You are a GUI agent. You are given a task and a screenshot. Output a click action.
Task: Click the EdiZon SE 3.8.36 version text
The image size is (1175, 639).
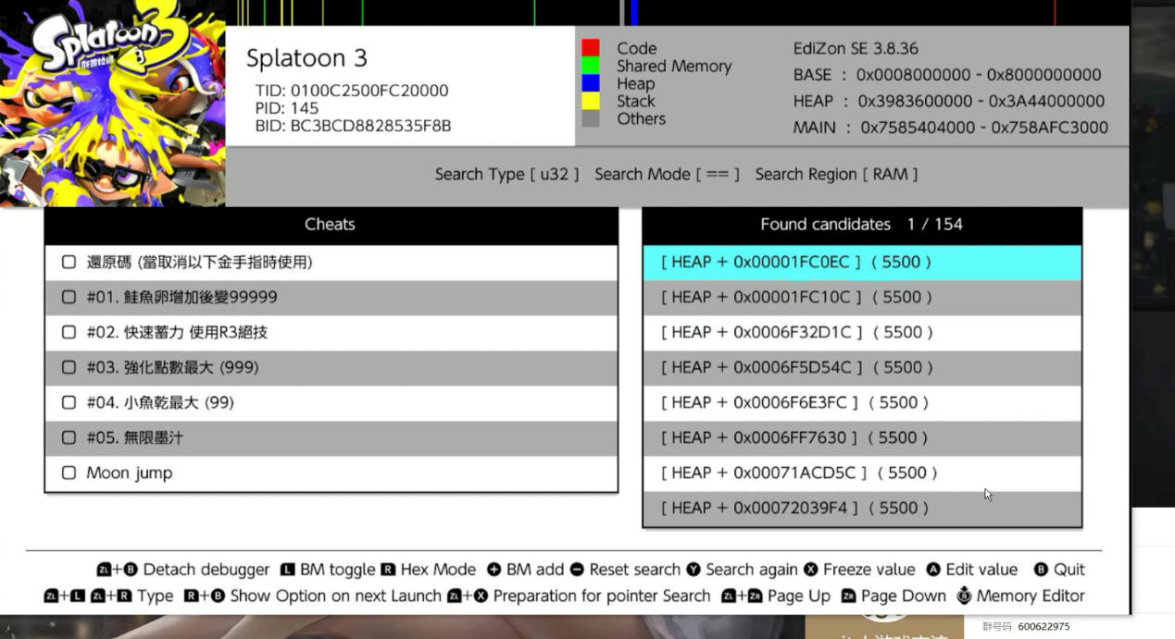856,48
